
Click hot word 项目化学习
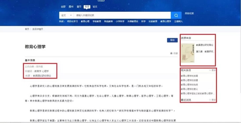click(x=72, y=21)
